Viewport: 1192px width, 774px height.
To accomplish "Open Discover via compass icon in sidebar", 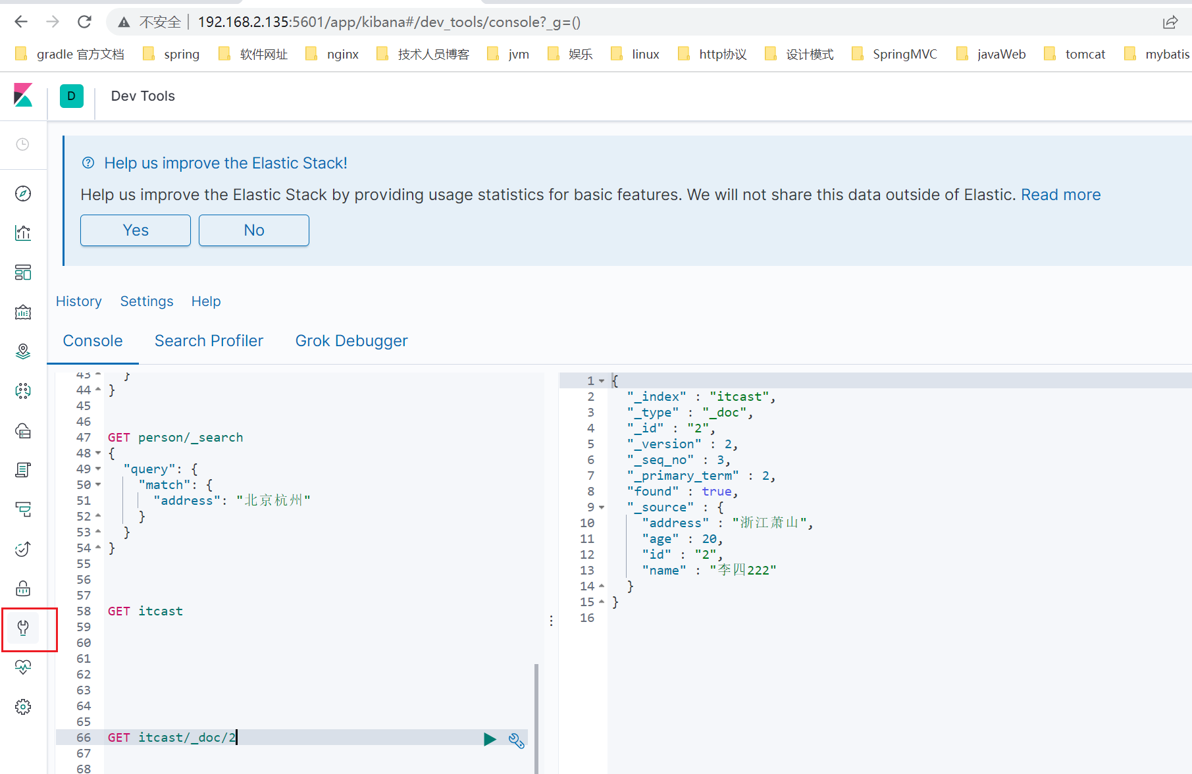I will coord(23,193).
